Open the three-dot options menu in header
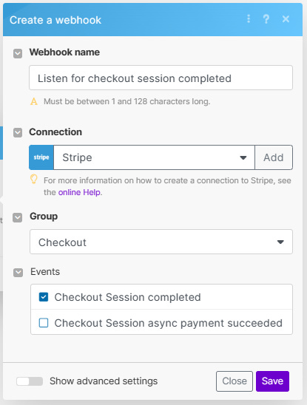The width and height of the screenshot is (307, 405). [x=249, y=18]
